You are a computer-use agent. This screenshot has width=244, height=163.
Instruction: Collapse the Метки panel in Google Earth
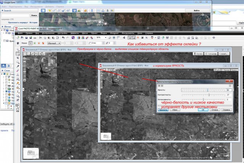click(x=2, y=27)
